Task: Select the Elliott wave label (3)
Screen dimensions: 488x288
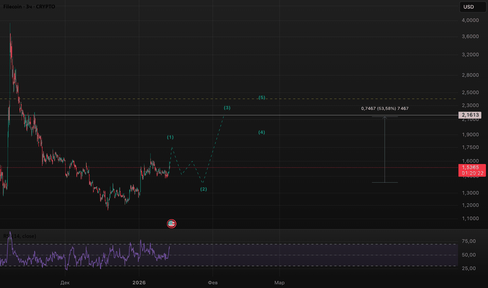Action: (x=227, y=108)
